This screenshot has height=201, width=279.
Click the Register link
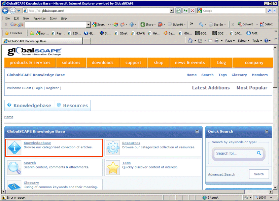pos(52,88)
